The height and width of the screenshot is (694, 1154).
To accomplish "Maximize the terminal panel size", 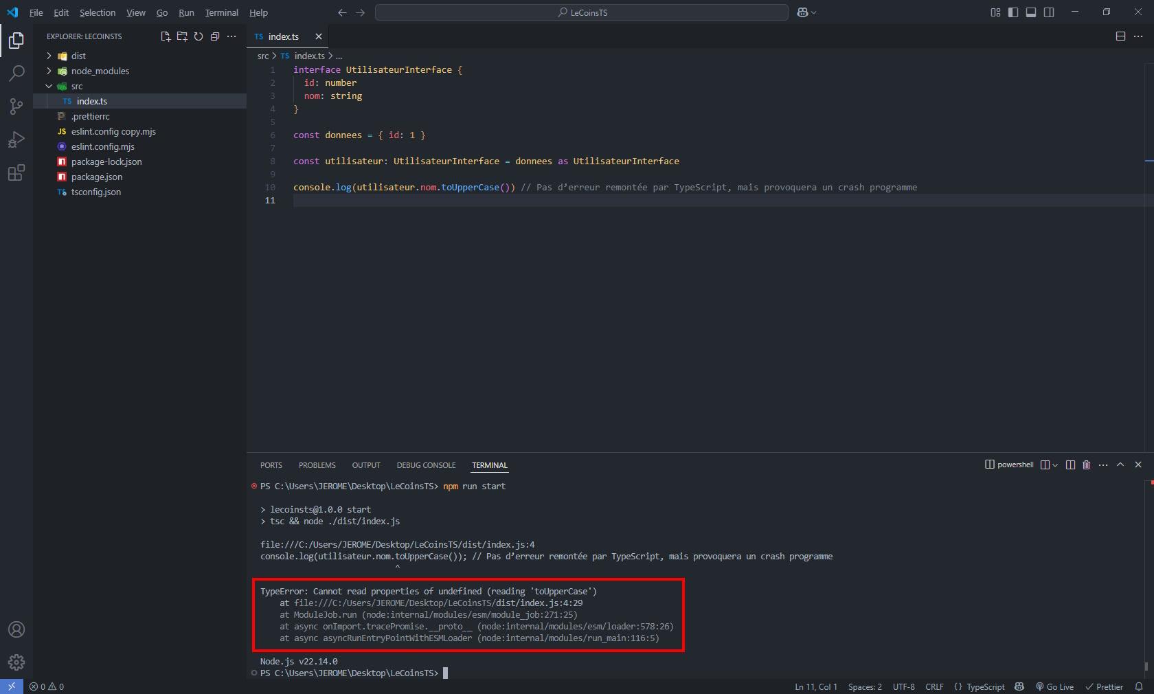I will [x=1120, y=465].
